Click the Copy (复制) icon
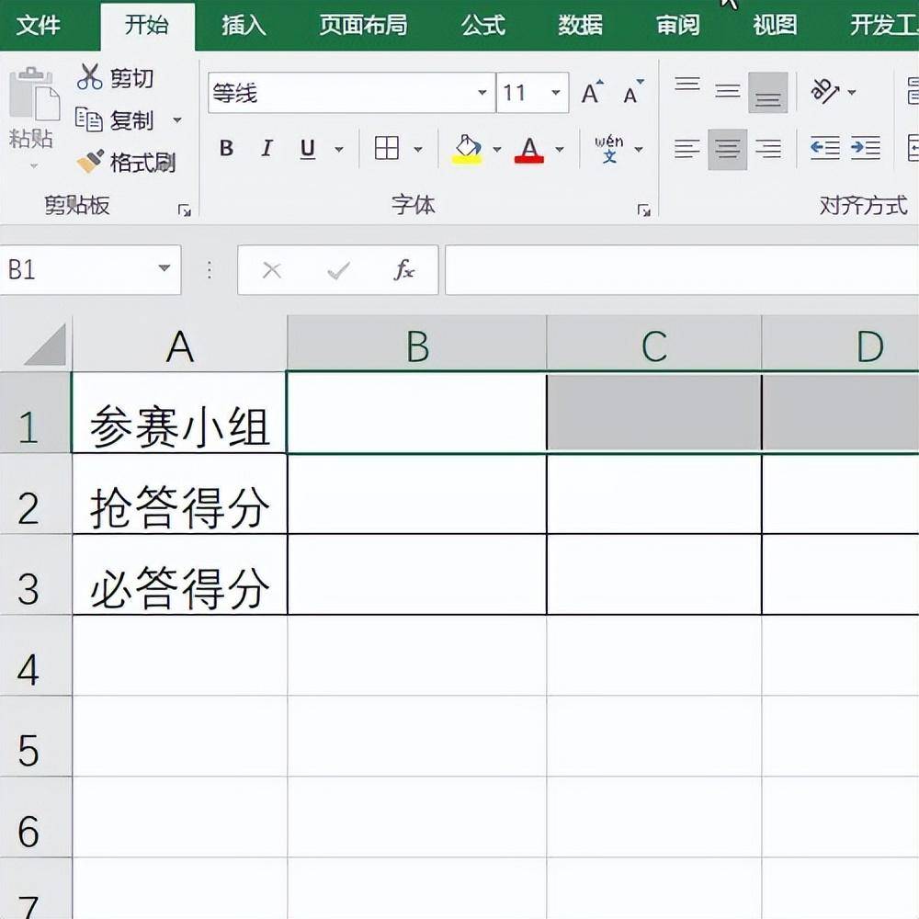This screenshot has height=919, width=919. click(x=89, y=119)
